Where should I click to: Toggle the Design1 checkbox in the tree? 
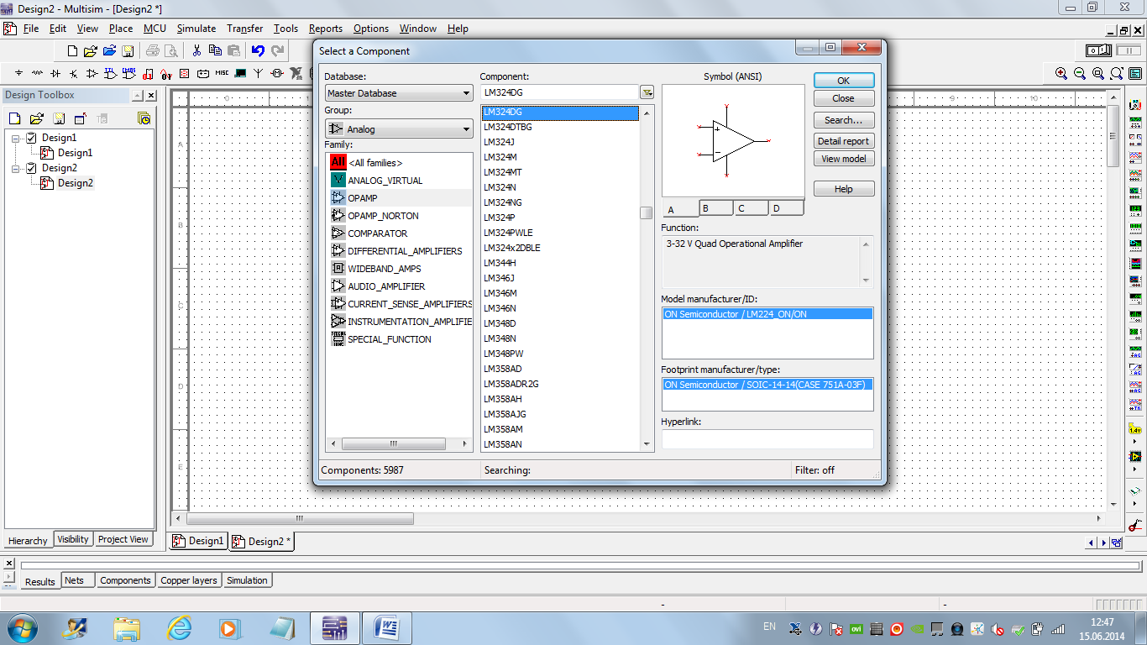point(31,138)
